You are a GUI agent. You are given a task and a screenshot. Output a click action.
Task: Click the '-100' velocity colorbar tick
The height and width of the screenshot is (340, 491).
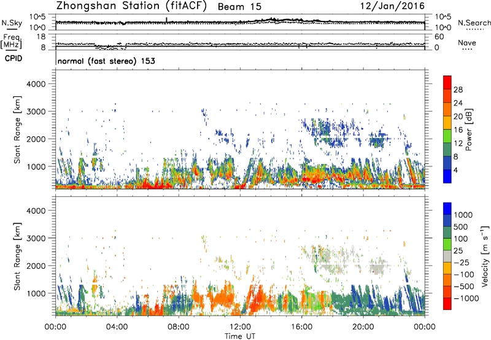tap(464, 274)
